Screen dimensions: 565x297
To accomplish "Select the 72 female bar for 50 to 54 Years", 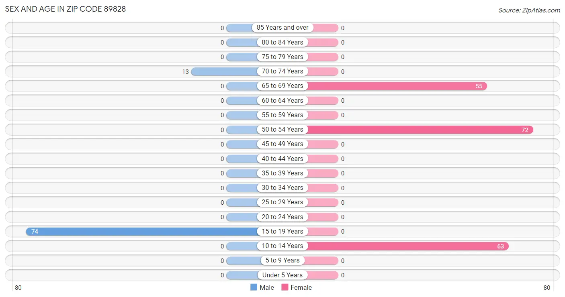I will pyautogui.click(x=420, y=130).
